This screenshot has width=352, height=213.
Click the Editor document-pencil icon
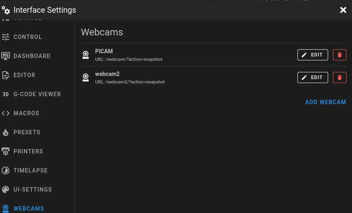pyautogui.click(x=6, y=75)
